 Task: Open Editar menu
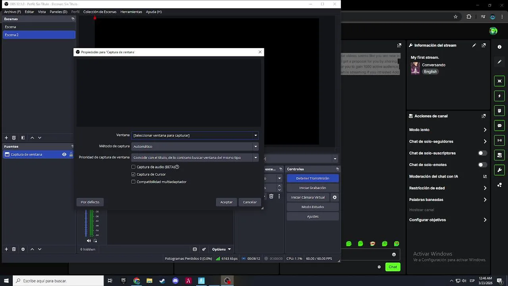pos(29,12)
